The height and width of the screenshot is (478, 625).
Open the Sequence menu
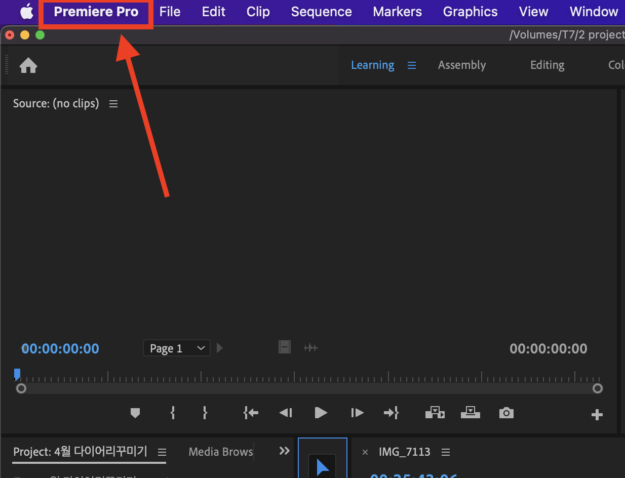[321, 12]
